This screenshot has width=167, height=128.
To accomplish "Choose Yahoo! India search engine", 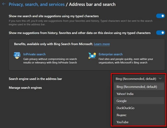I will point(139,94).
